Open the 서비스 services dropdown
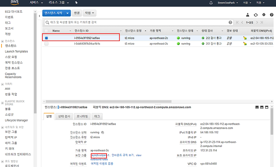 click(36, 3)
